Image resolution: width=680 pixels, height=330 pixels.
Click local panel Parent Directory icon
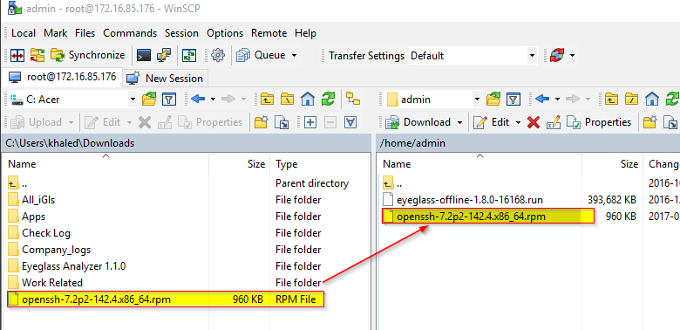(267, 100)
